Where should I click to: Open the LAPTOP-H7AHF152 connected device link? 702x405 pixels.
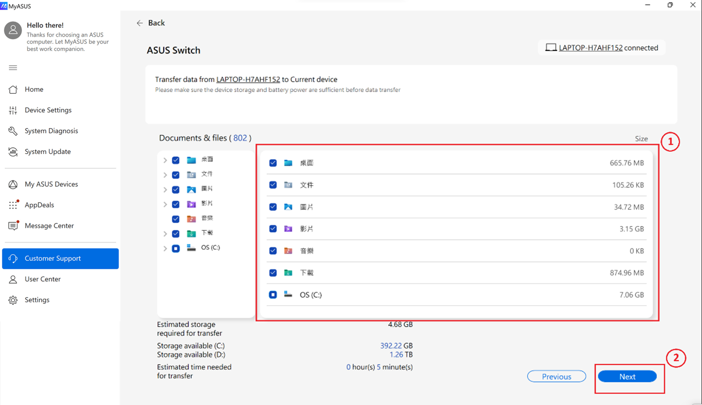[590, 48]
